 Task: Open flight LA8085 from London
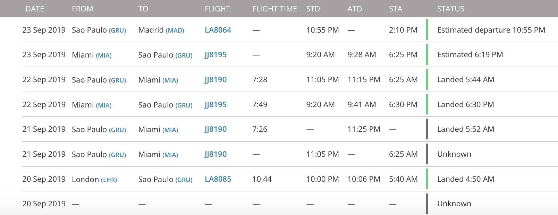pyautogui.click(x=218, y=179)
